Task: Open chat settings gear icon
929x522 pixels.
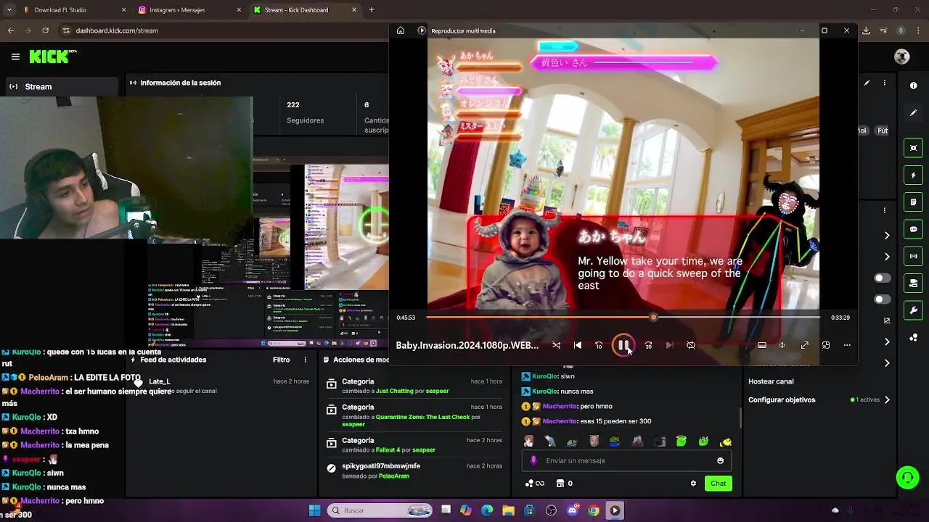Action: point(693,484)
